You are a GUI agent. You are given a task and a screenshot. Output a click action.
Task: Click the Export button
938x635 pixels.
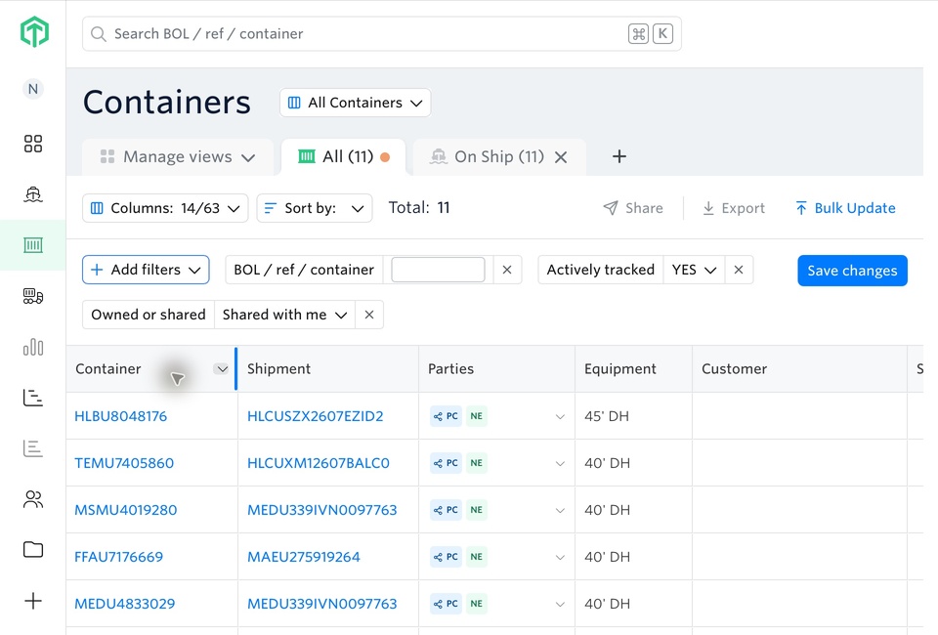coord(734,208)
